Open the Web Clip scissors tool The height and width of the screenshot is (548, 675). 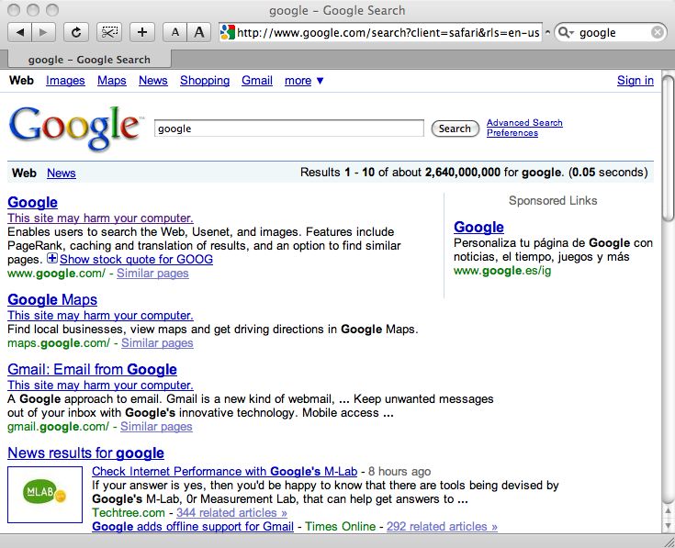(109, 32)
